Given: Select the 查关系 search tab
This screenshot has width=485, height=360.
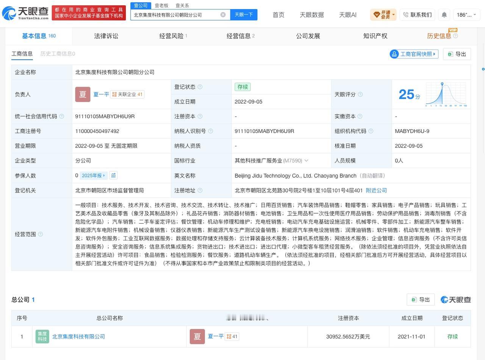Looking at the screenshot, I should 182,5.
